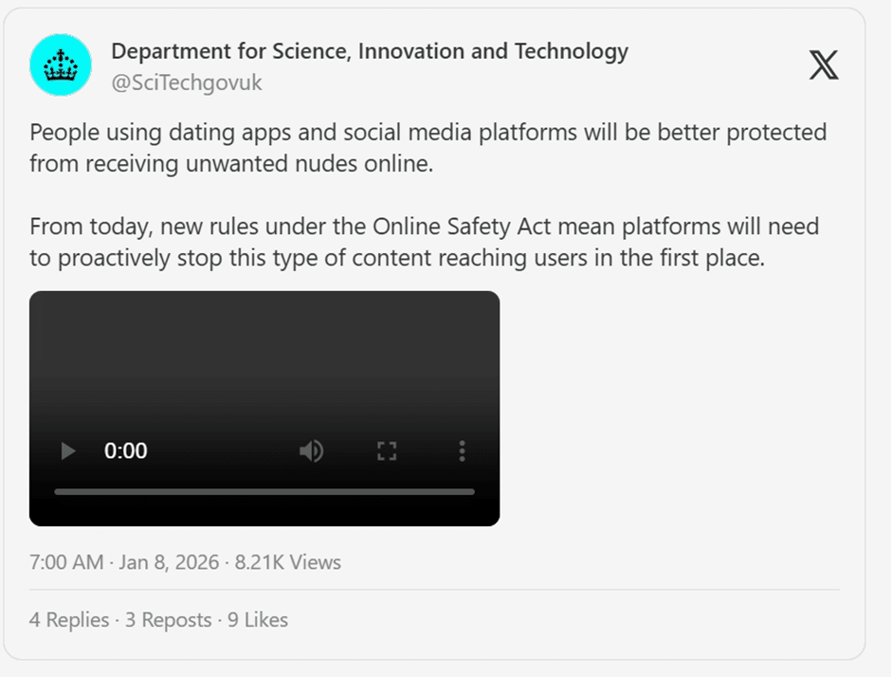Click the 7:00 AM timestamp
Viewport: 891px width, 677px height.
66,562
